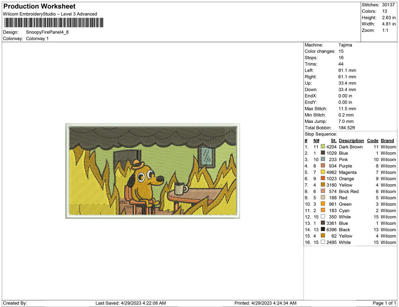Click the color swatch for stop 1 Dark Brown
The image size is (399, 307).
tap(323, 147)
